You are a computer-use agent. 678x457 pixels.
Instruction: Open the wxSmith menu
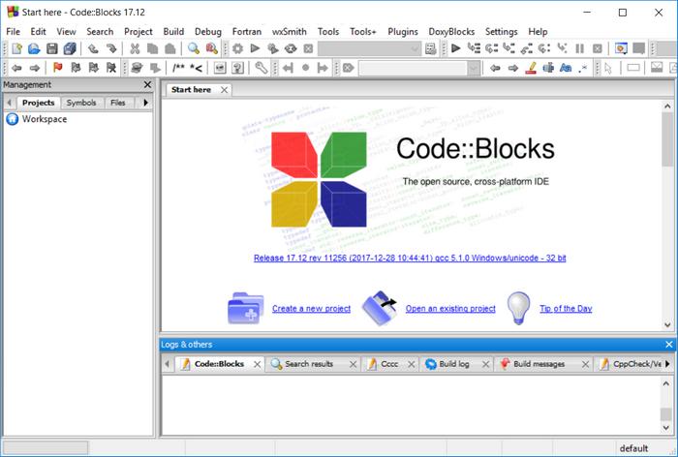click(x=290, y=32)
